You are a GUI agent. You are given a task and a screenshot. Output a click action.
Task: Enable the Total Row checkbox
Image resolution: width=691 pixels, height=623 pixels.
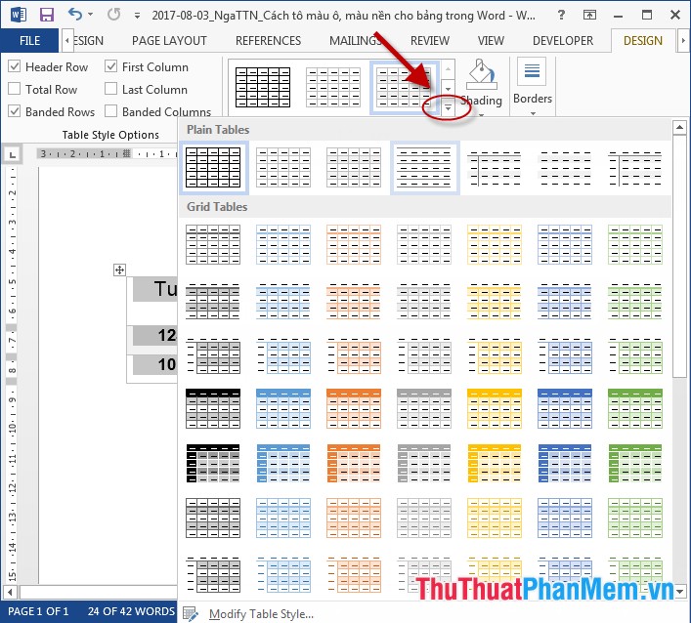[14, 89]
